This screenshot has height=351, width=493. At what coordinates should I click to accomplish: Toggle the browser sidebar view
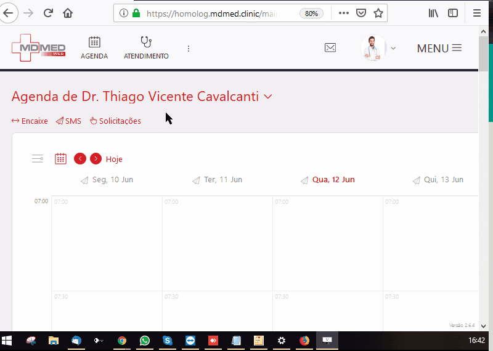453,13
